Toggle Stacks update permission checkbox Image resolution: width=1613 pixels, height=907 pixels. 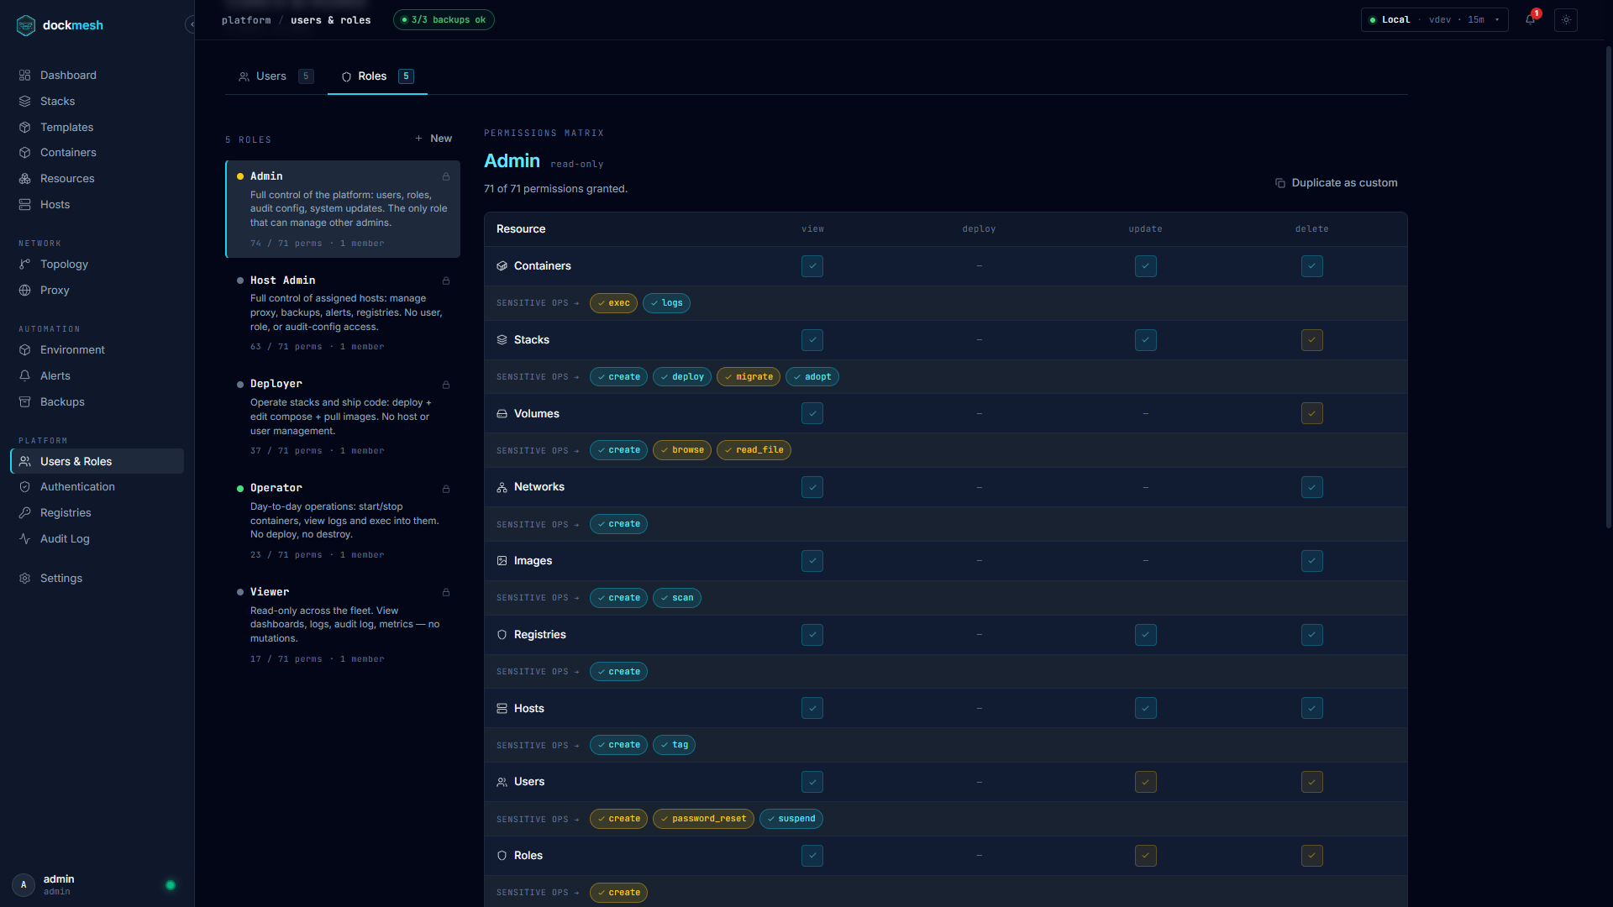click(1146, 340)
